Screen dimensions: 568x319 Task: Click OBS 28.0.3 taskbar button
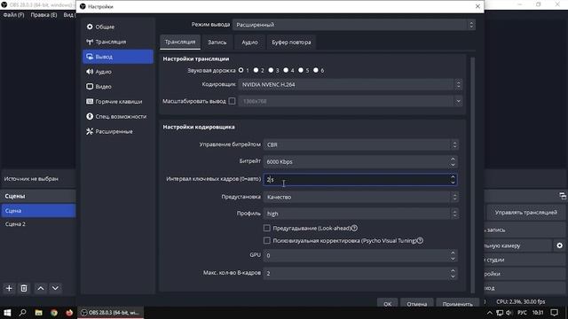click(x=110, y=313)
